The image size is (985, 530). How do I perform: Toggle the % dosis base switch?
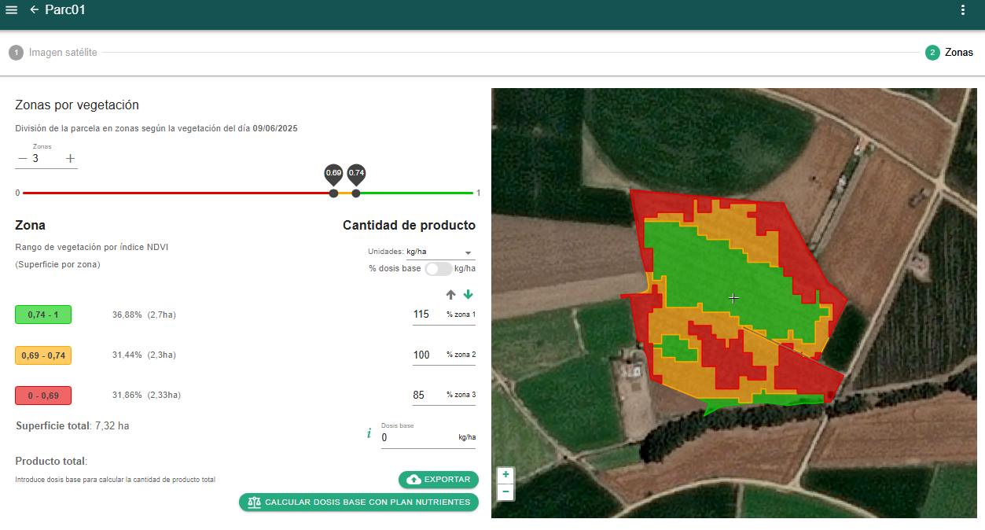pos(438,269)
